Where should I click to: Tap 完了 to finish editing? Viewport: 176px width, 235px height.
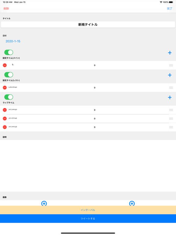click(x=170, y=9)
